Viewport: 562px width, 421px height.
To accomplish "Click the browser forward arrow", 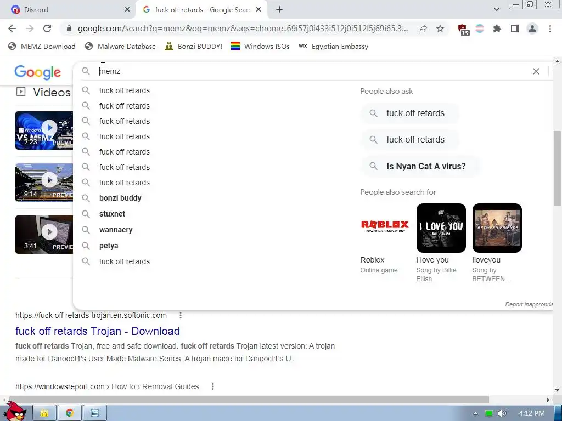I will click(30, 29).
